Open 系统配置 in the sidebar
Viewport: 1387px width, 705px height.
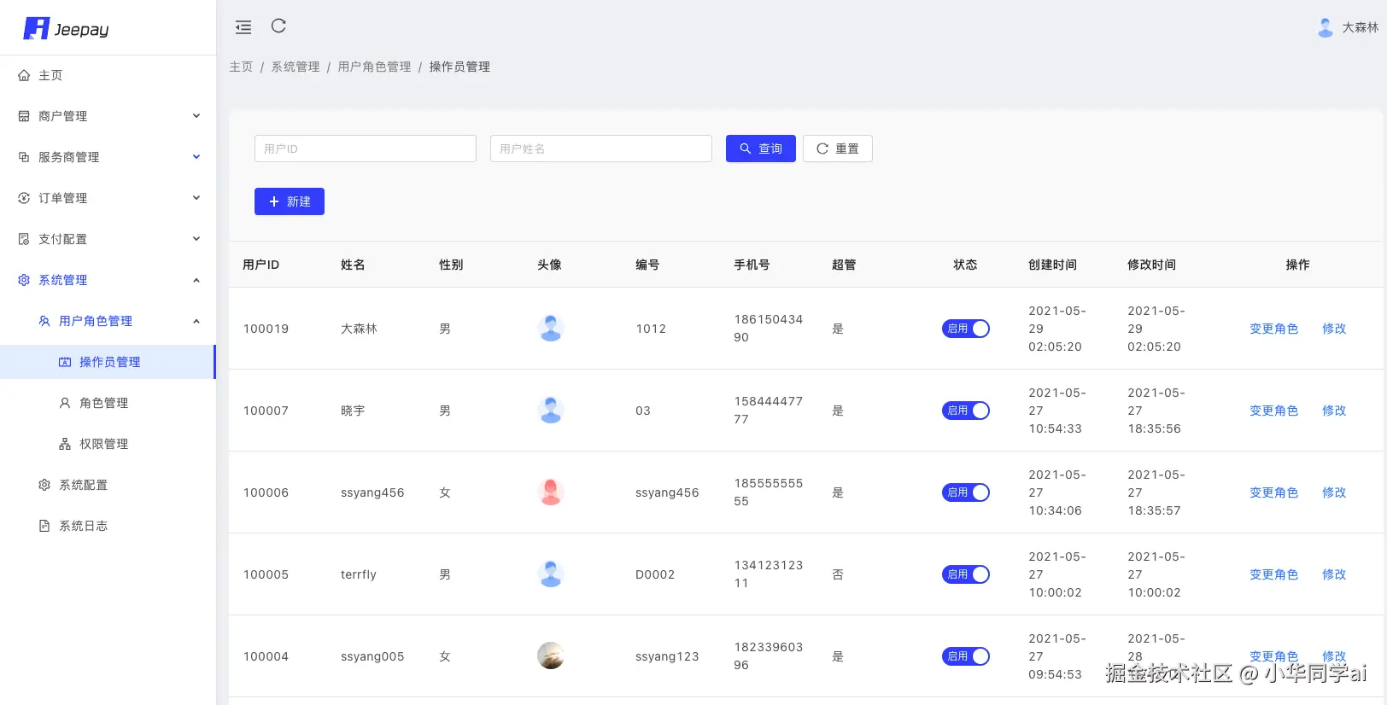[x=108, y=485]
